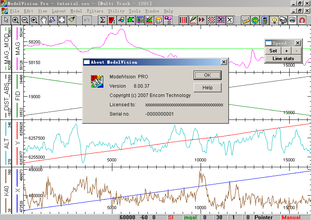This screenshot has width=311, height=220.
Task: Click the red magnet snap icon
Action: click(302, 20)
